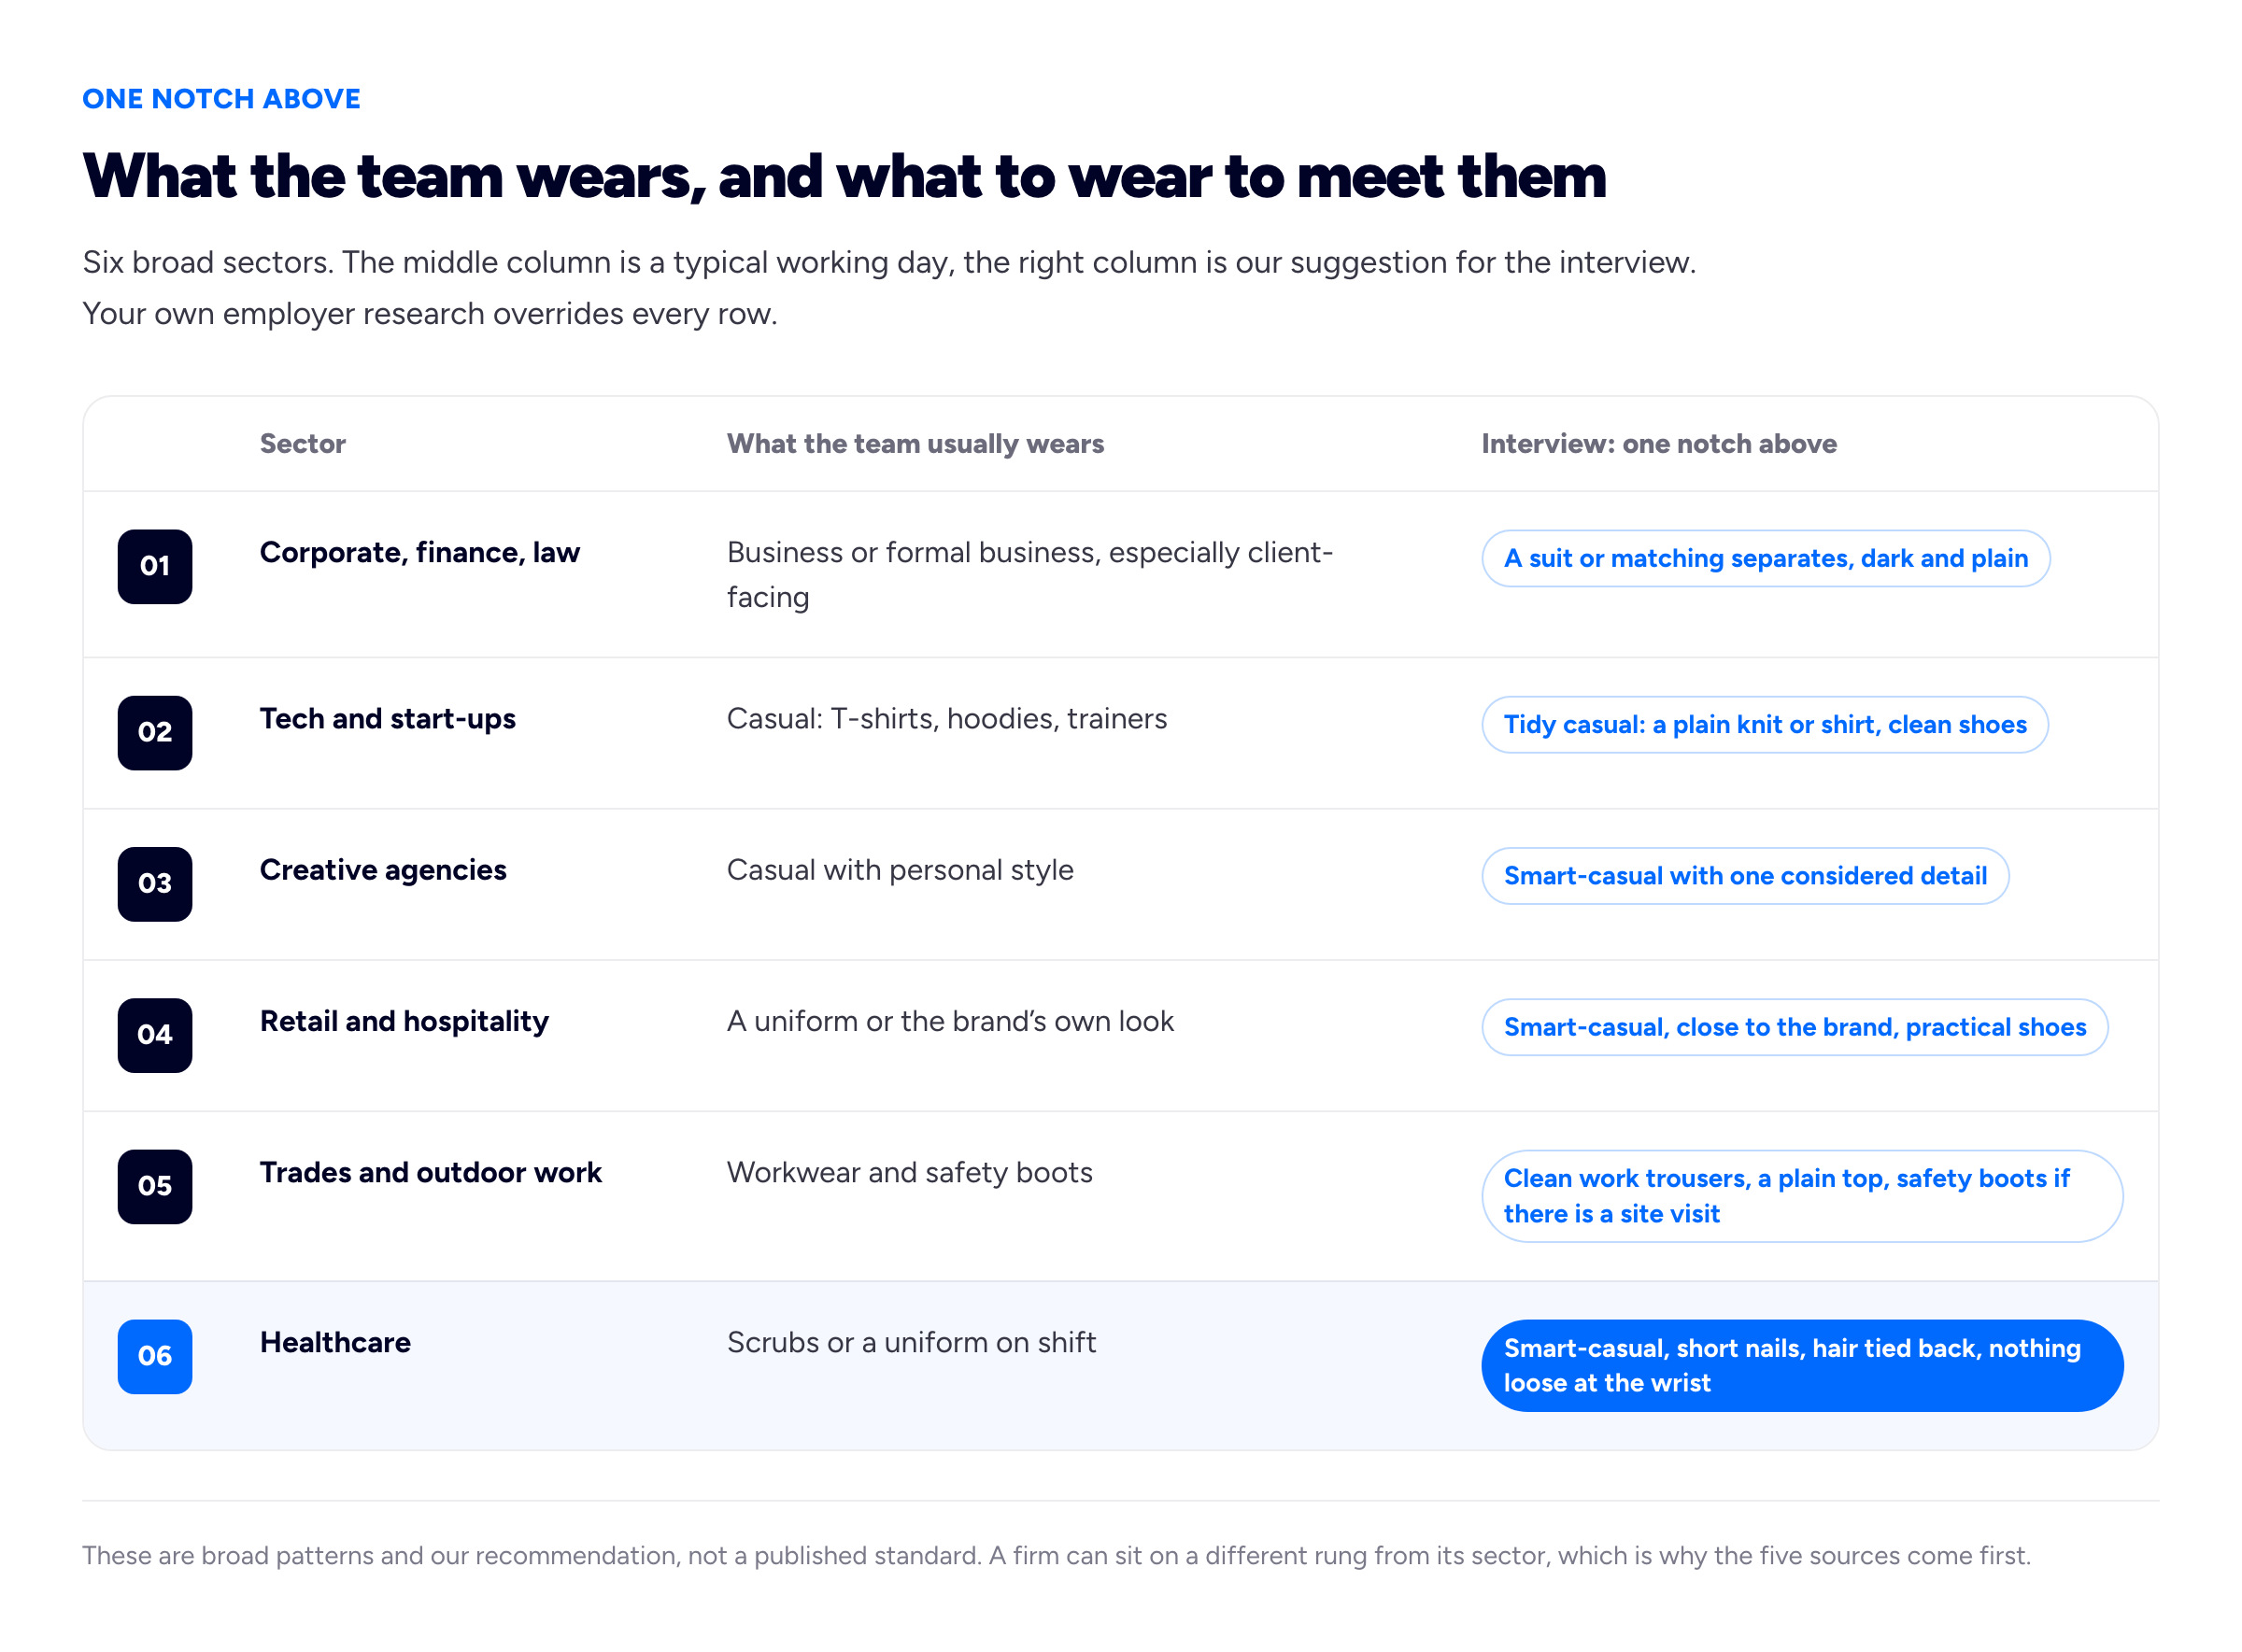This screenshot has height=1652, width=2242.
Task: Click the 03 number badge
Action: [155, 883]
